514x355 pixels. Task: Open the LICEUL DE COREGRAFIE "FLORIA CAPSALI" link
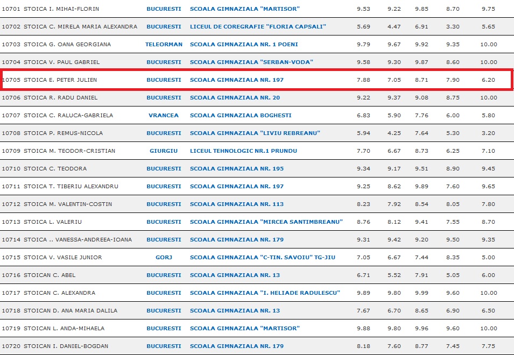click(258, 27)
